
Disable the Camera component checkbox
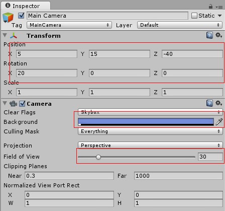[22, 104]
